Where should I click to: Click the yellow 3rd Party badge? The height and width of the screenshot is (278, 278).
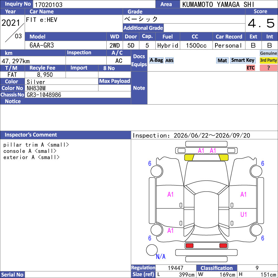coord(268,60)
